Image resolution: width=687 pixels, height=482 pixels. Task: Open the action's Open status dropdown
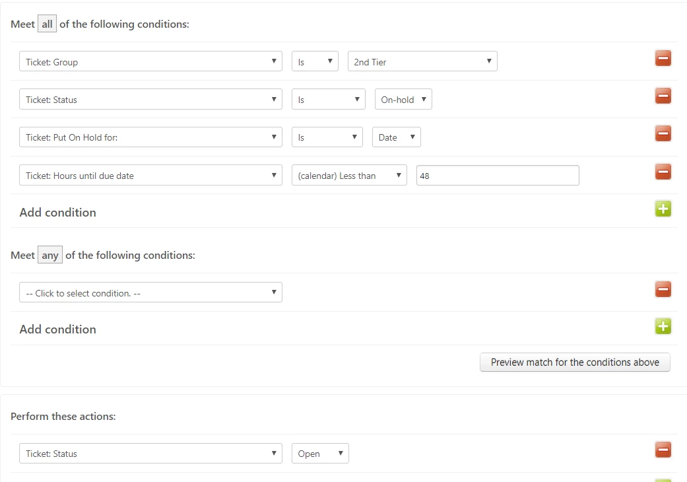click(x=320, y=454)
